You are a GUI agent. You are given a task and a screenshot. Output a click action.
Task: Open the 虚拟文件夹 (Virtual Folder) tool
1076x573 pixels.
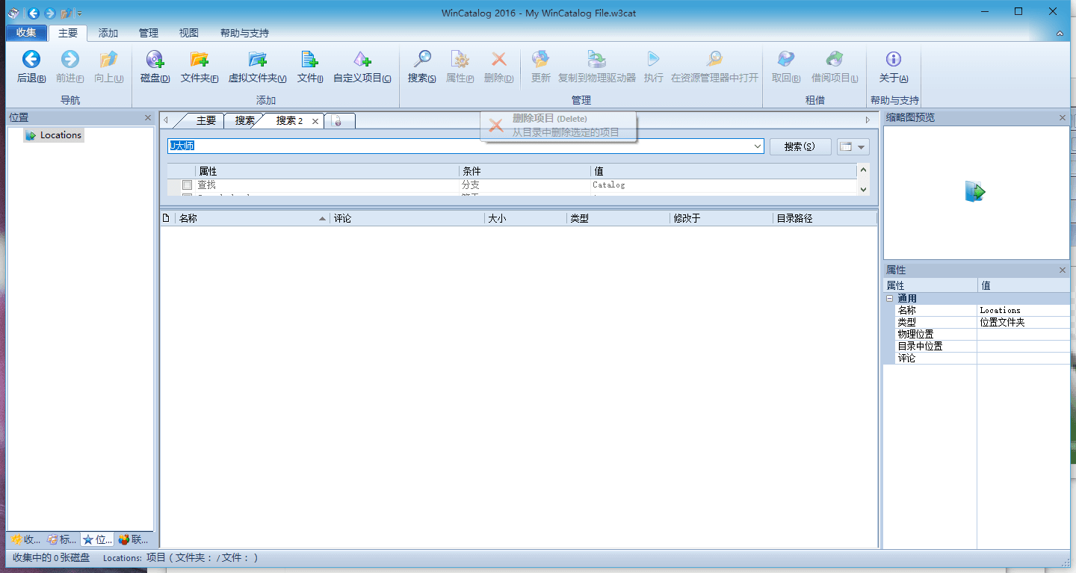click(257, 66)
